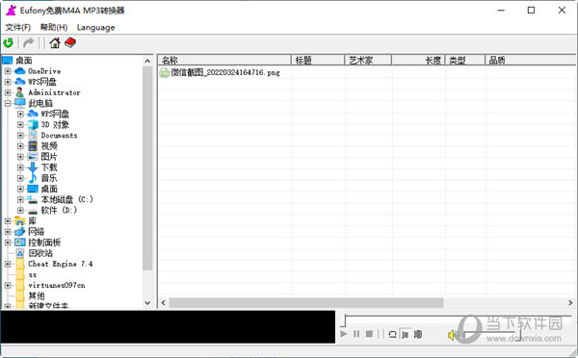Sort by the 标题 column header
Image resolution: width=578 pixels, height=358 pixels.
(x=318, y=60)
